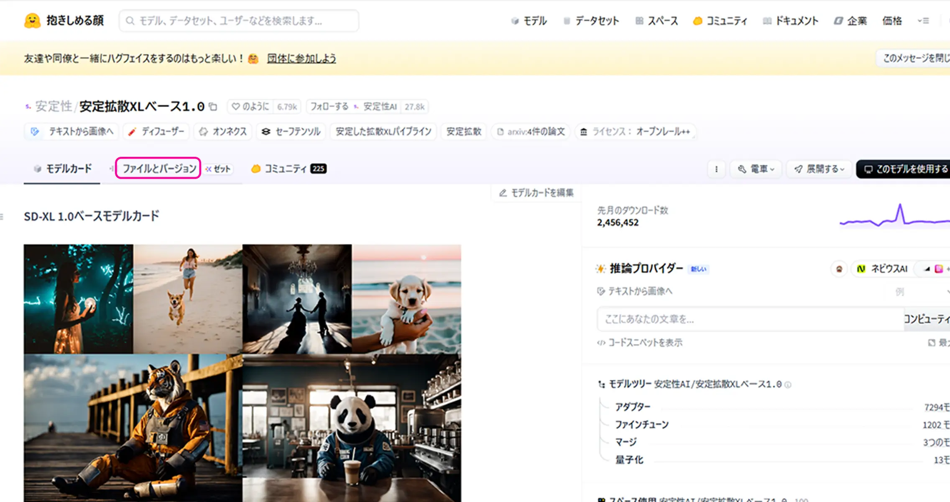950x502 pixels.
Task: Expand the 展開する deploy dropdown
Action: click(819, 169)
